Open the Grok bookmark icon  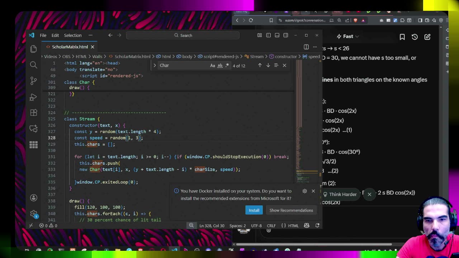[x=402, y=37]
